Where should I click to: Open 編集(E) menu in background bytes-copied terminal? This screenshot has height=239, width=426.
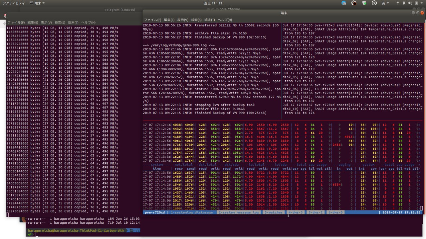(33, 22)
